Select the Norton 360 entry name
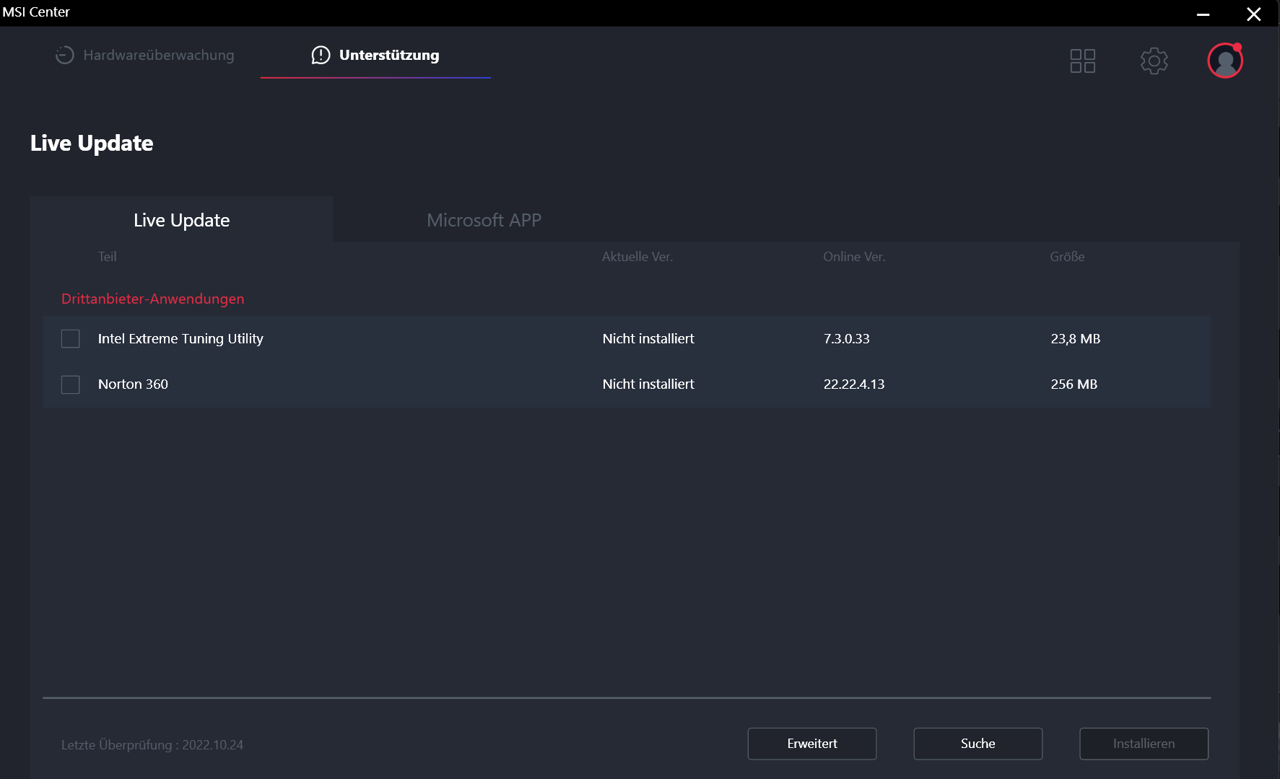This screenshot has width=1280, height=779. [x=133, y=384]
